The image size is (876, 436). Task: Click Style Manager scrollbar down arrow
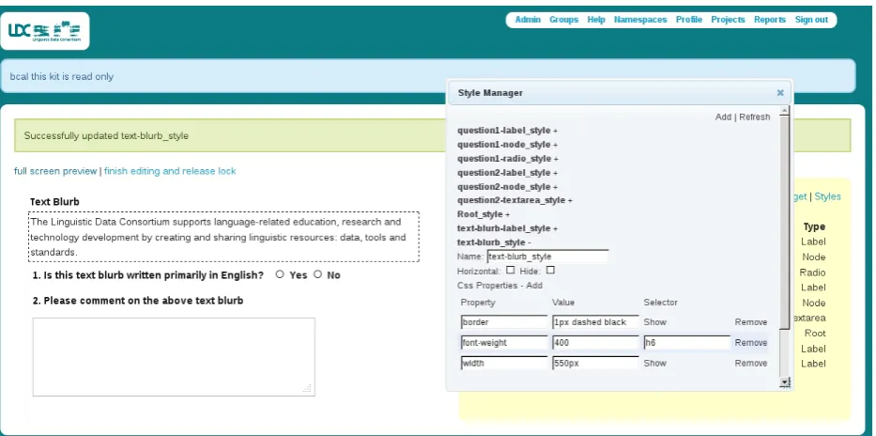[x=785, y=382]
